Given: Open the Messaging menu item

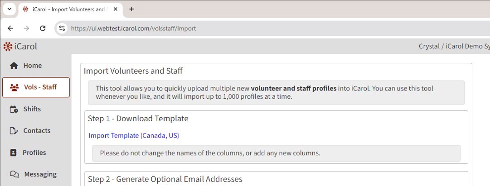Looking at the screenshot, I should coord(40,174).
